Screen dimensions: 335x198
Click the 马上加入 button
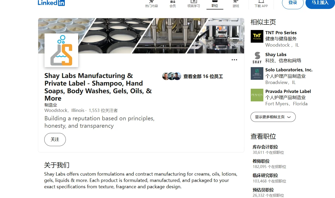(x=320, y=3)
